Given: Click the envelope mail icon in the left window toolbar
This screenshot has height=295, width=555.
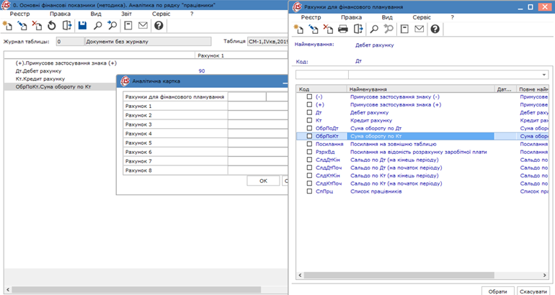Looking at the screenshot, I should point(143,25).
